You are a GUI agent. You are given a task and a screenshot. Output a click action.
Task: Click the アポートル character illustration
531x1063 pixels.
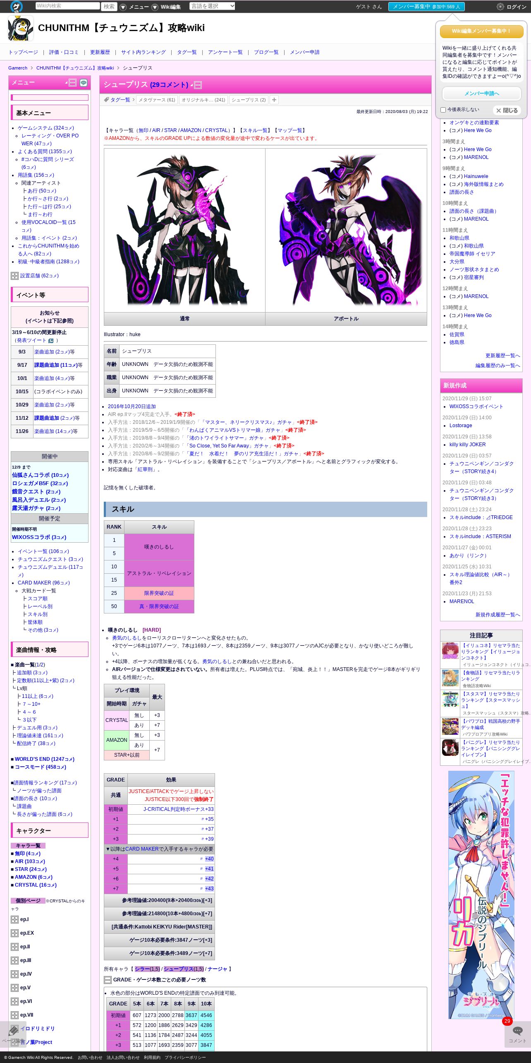coord(346,231)
